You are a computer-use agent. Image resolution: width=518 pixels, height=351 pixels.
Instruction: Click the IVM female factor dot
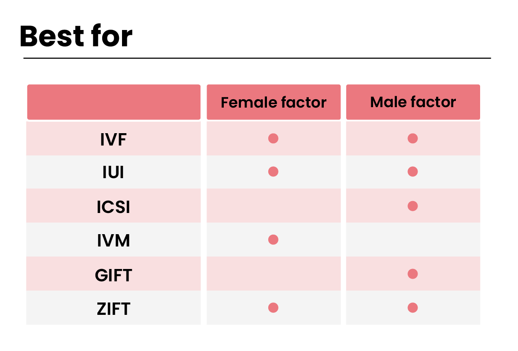tap(273, 239)
